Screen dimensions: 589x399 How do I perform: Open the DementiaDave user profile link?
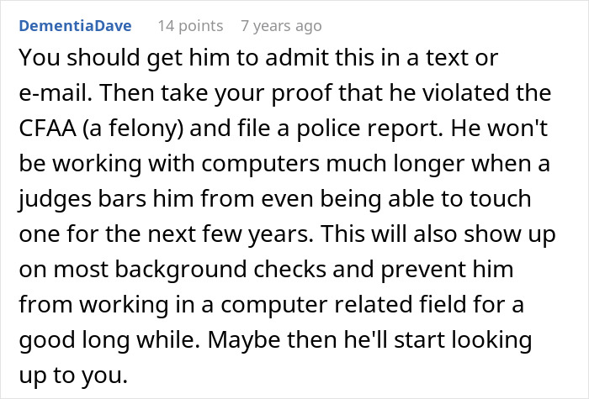(x=75, y=25)
